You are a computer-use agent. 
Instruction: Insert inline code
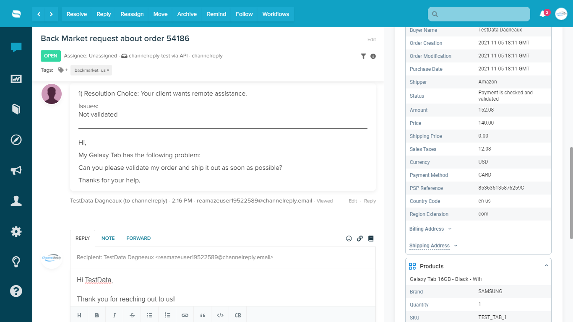[x=220, y=315]
